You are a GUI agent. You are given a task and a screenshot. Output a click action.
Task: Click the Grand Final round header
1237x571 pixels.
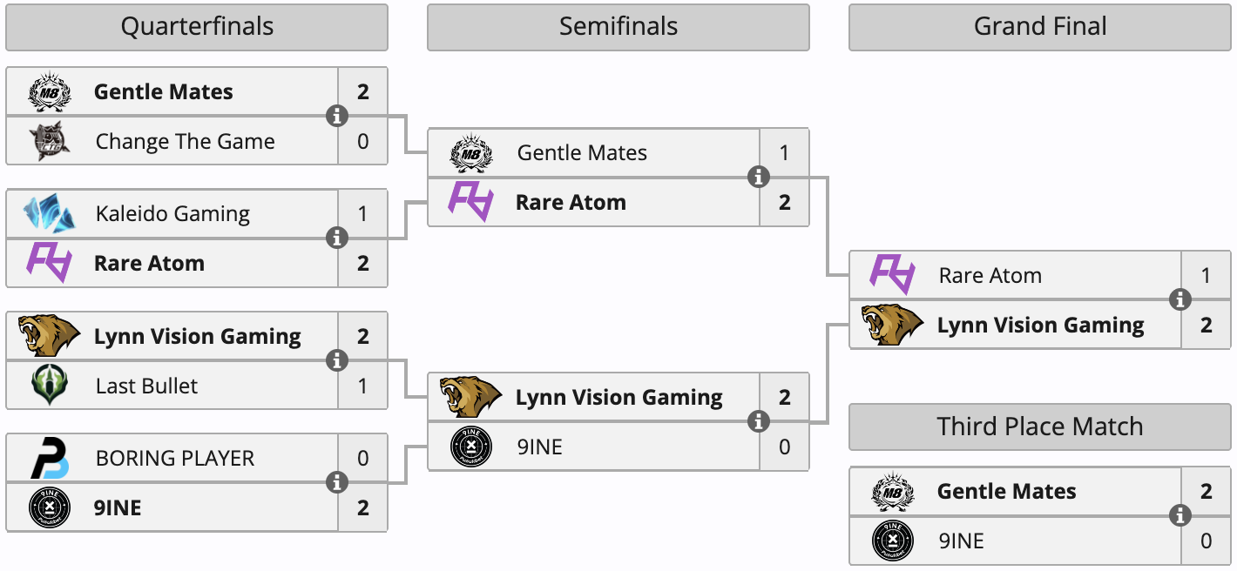click(1040, 27)
